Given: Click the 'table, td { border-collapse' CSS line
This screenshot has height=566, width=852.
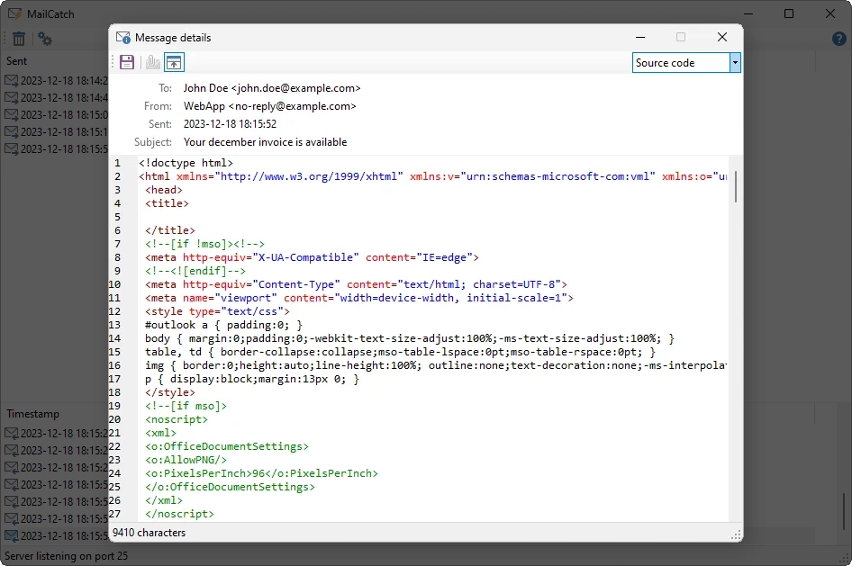Looking at the screenshot, I should (400, 352).
